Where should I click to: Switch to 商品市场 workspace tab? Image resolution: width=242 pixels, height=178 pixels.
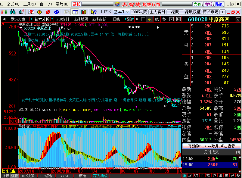[x=211, y=12]
